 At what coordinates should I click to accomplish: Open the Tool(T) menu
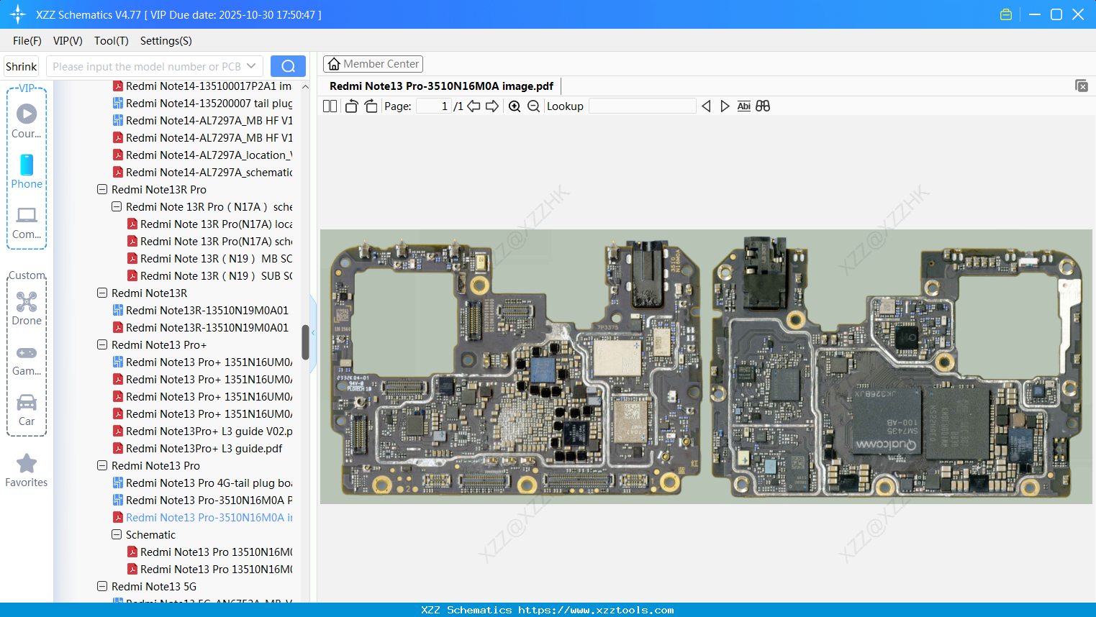[111, 41]
